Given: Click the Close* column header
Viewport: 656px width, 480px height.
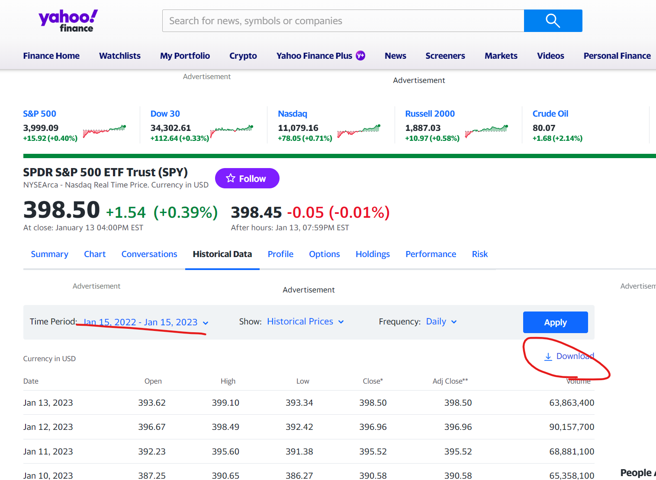Looking at the screenshot, I should (x=373, y=381).
